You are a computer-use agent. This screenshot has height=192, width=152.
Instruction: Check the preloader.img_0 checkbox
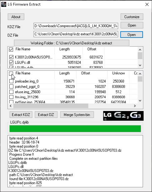coord(11,81)
